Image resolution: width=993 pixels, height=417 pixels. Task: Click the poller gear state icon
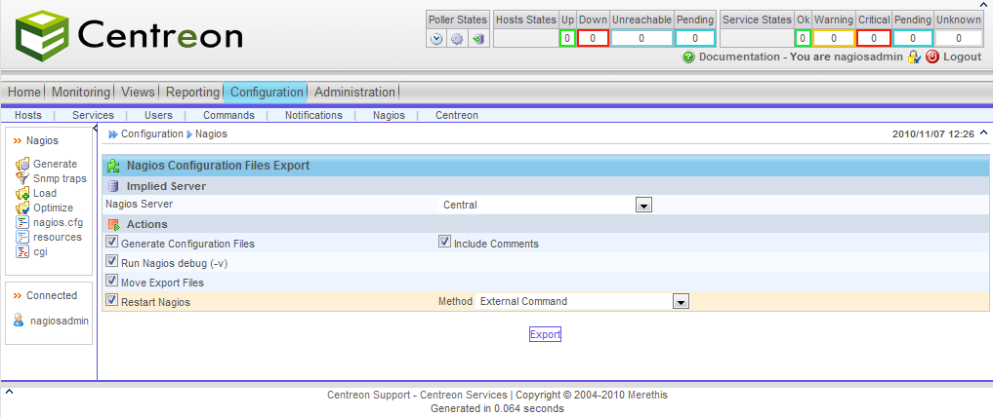tap(457, 39)
